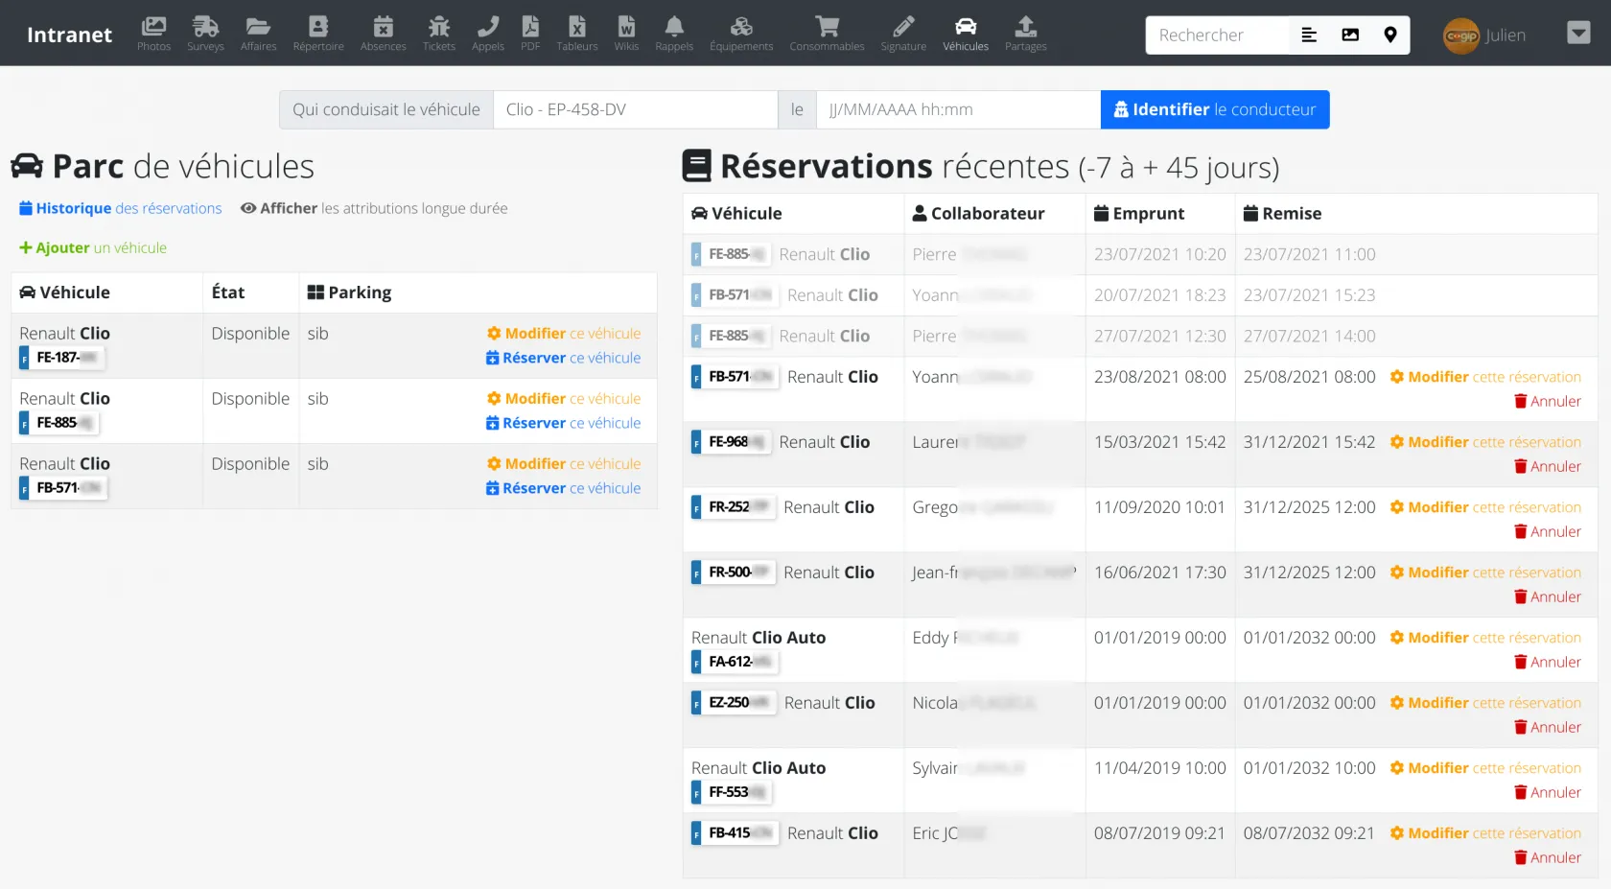Screen dimensions: 1611x889
Task: Click the date-time JJ/MM/AAAA input field
Action: 957,109
